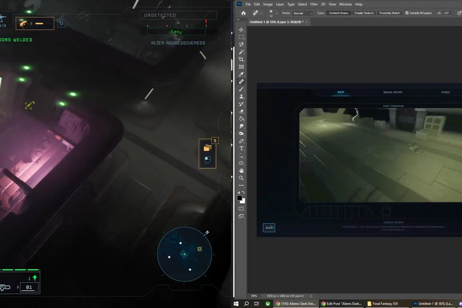Select the Brush tool
This screenshot has height=308, width=462.
(x=241, y=89)
